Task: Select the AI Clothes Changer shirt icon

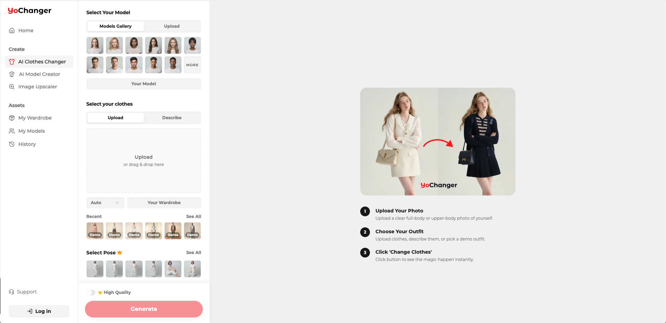Action: (12, 62)
